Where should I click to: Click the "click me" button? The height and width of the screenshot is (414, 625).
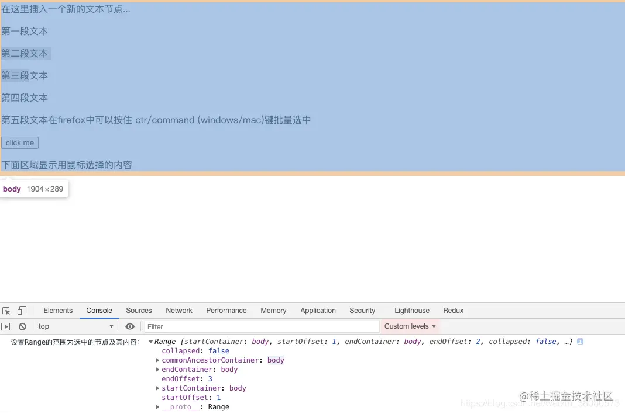20,143
